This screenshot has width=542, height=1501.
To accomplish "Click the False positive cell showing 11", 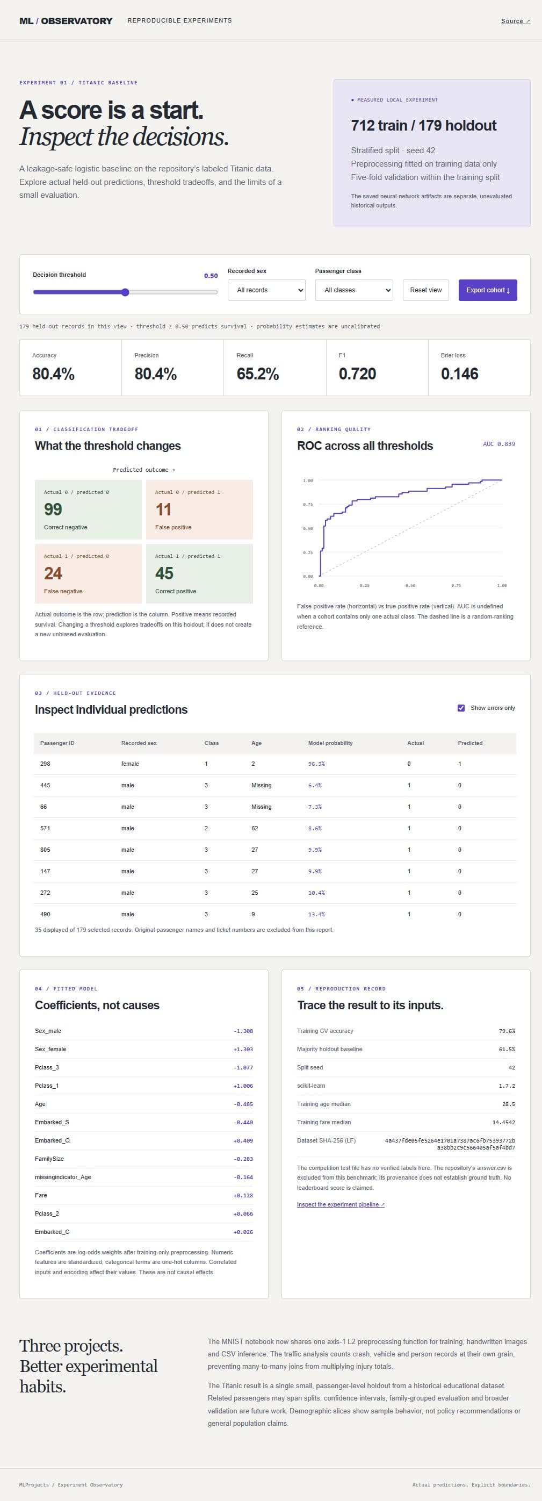I will point(199,510).
